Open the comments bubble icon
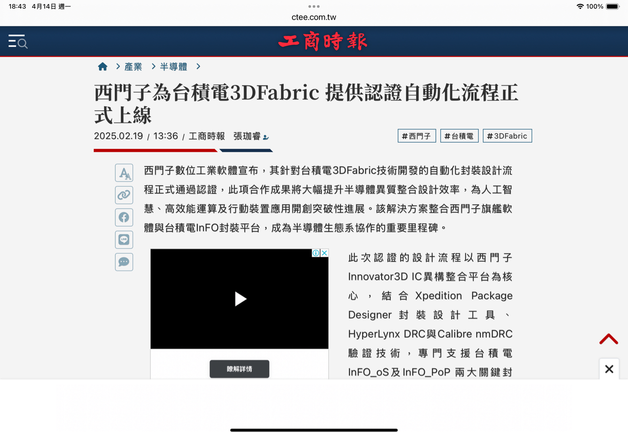 pos(124,262)
